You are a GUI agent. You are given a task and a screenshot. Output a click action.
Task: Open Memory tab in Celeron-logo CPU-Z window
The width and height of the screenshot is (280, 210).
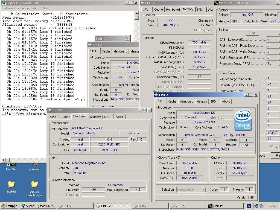pos(202,101)
